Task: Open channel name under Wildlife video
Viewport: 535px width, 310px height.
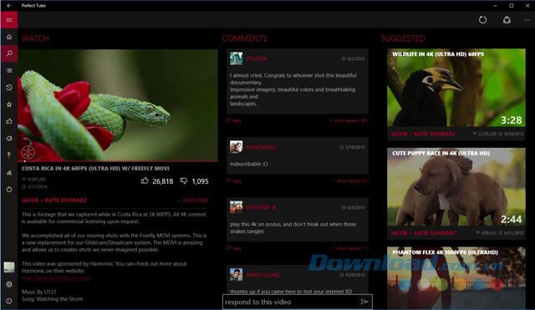Action: click(423, 134)
